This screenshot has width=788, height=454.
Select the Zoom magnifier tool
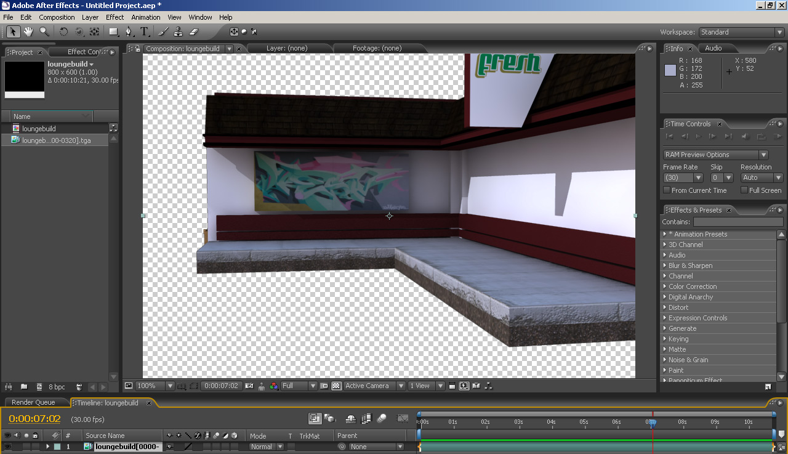click(x=44, y=31)
